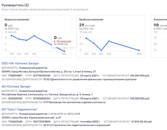This screenshot has width=167, height=130.
Task: Click the red down-arrow in revenue tooltip
Action: 55,41
